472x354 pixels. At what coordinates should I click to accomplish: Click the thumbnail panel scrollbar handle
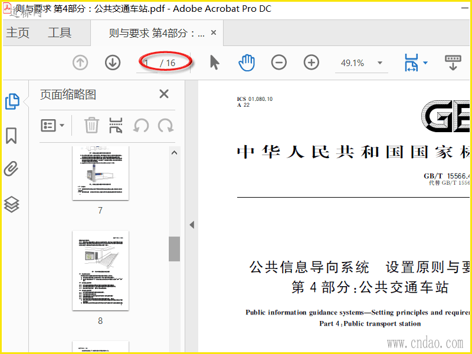click(x=174, y=249)
